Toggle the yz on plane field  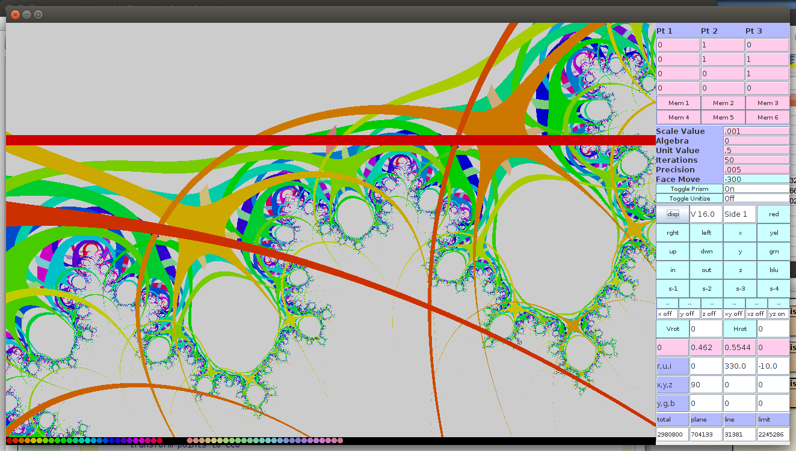tap(778, 314)
